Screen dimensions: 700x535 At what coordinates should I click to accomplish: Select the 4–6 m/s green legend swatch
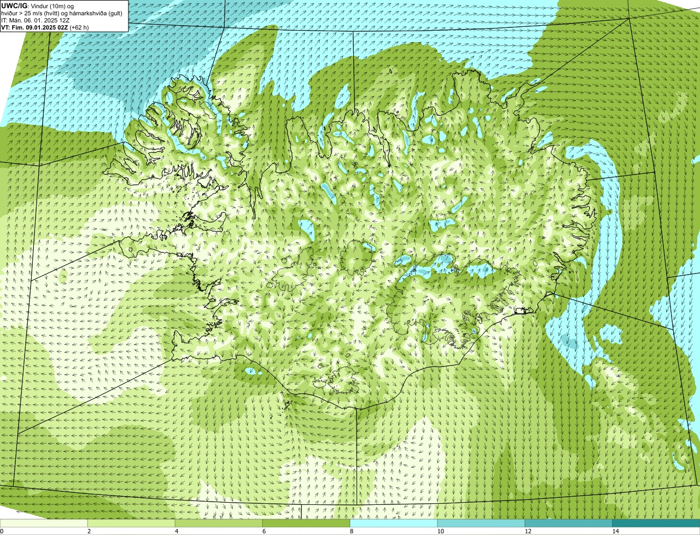219,523
